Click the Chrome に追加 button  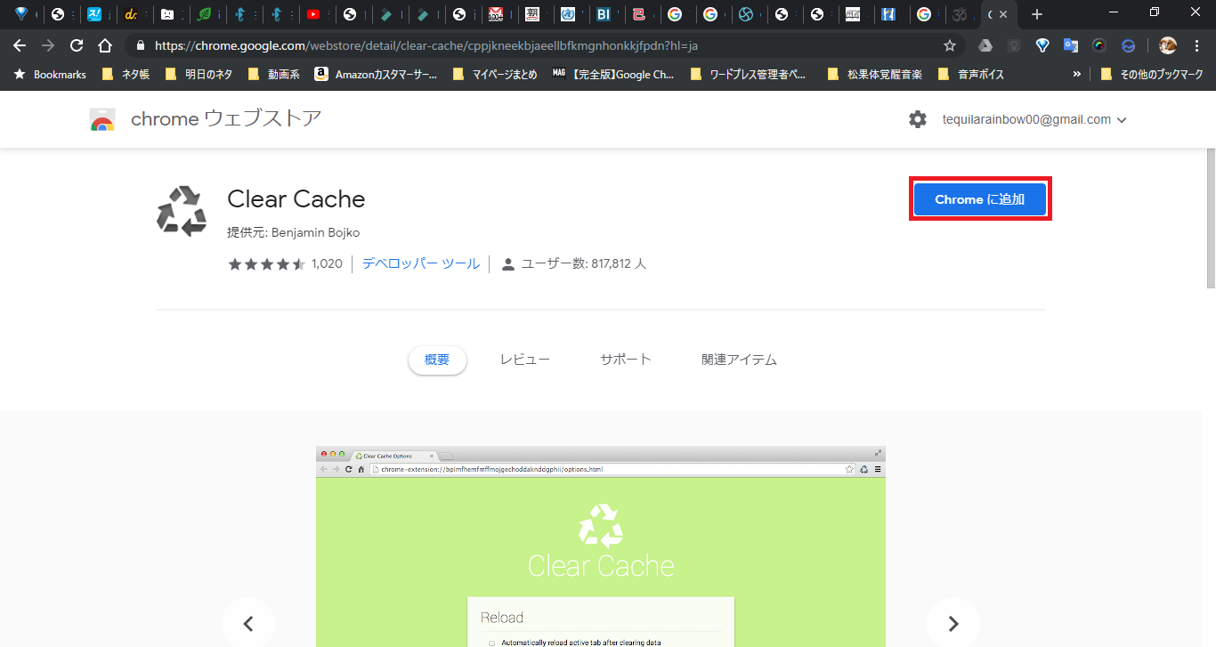click(980, 199)
